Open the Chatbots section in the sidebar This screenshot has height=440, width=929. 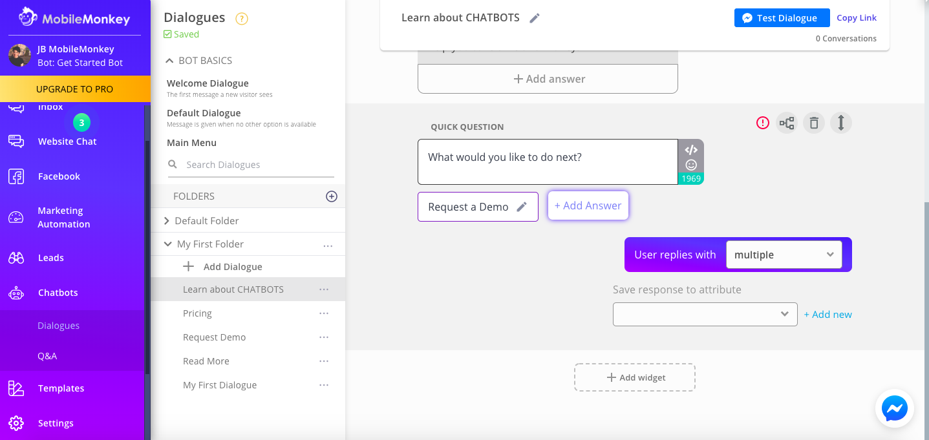click(x=58, y=292)
